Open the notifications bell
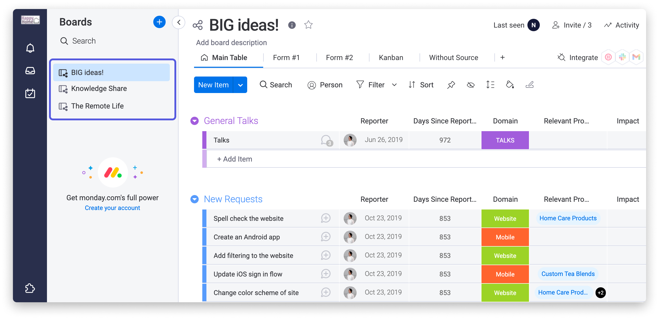 [30, 48]
